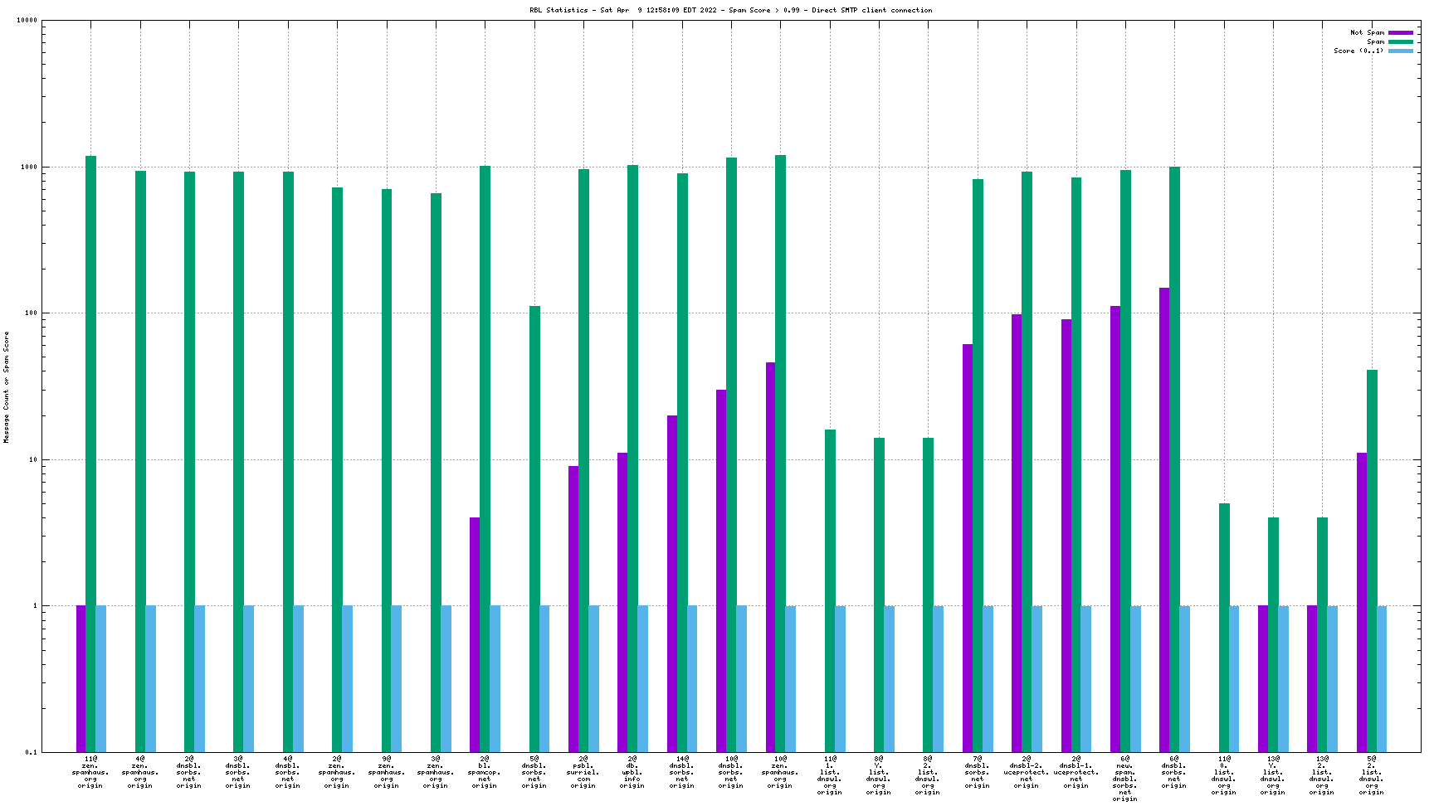Click the 10000 tick label on y-axis

click(27, 21)
